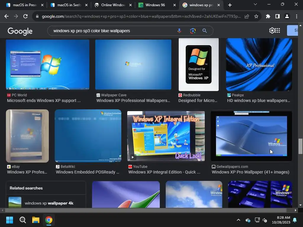Click the scroll right arrow
Screen dimensions: 303x227
[x=296, y=210]
